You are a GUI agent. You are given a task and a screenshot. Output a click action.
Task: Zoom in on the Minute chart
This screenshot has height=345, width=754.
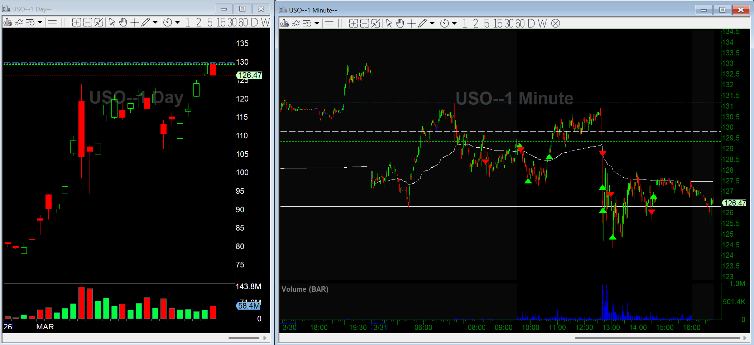[x=353, y=23]
